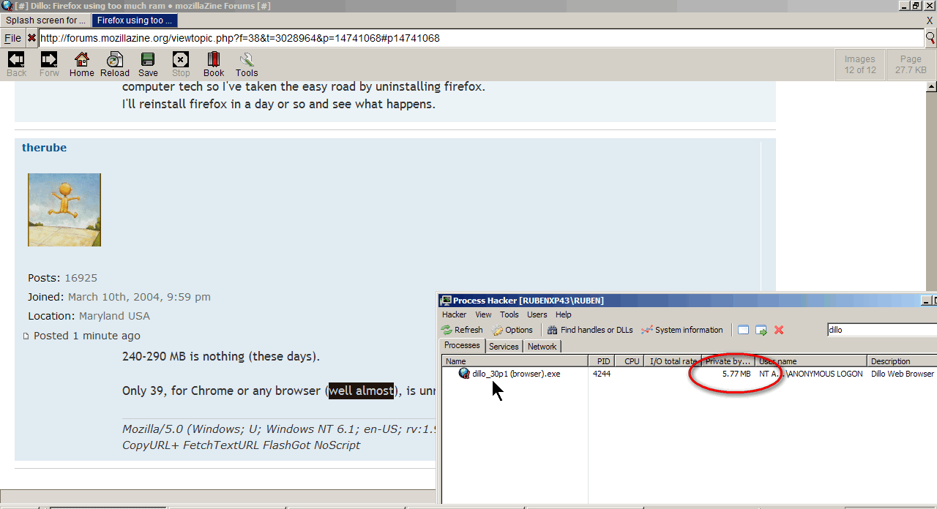The height and width of the screenshot is (509, 937).
Task: Sort by the CPU column header
Action: point(629,361)
